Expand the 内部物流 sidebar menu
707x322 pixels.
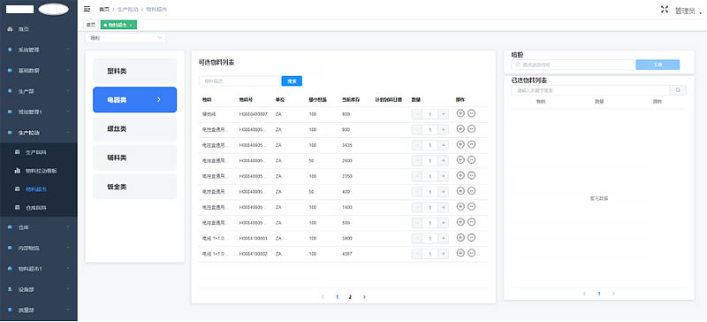[39, 248]
